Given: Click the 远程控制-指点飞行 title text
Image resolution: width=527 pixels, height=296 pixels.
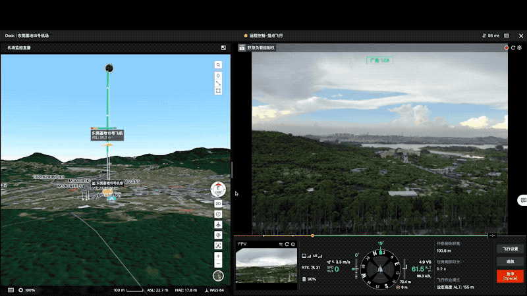Looking at the screenshot, I should 266,36.
